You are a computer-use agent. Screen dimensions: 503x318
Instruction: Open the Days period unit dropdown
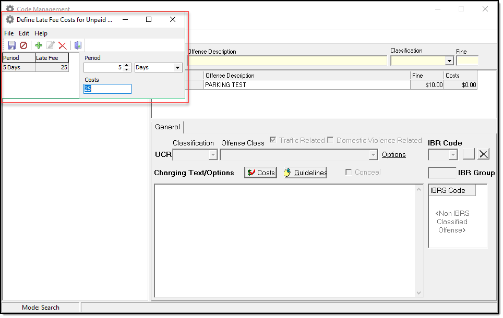point(177,68)
